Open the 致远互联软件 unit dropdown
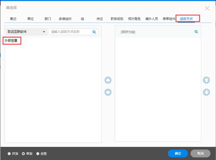This screenshot has height=160, width=216. (27, 32)
